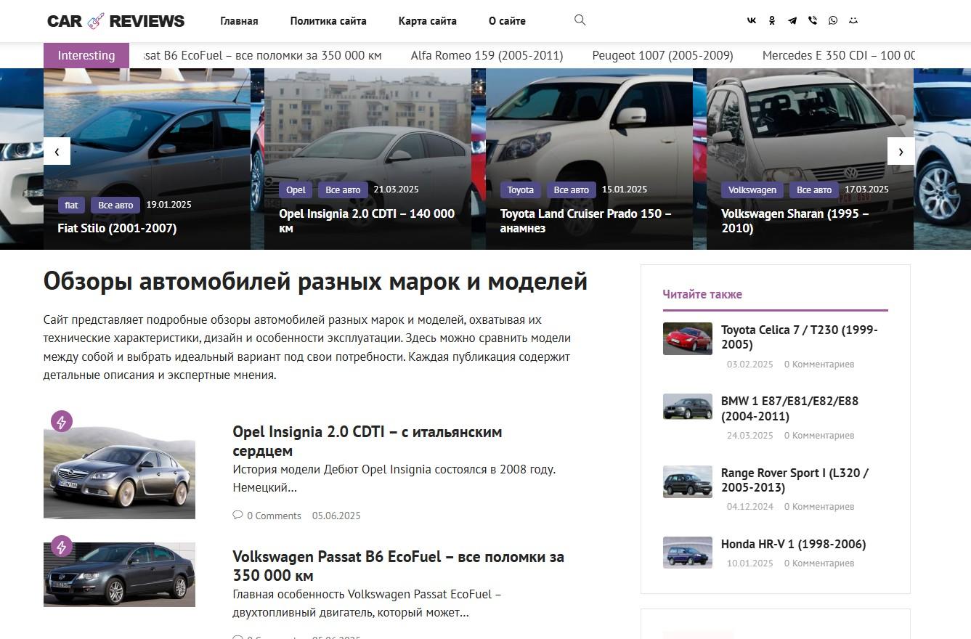Click lightning badge on Passat B6 post
971x639 pixels.
coord(62,546)
